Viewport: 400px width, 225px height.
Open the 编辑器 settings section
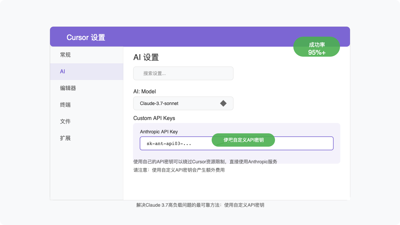pyautogui.click(x=87, y=88)
